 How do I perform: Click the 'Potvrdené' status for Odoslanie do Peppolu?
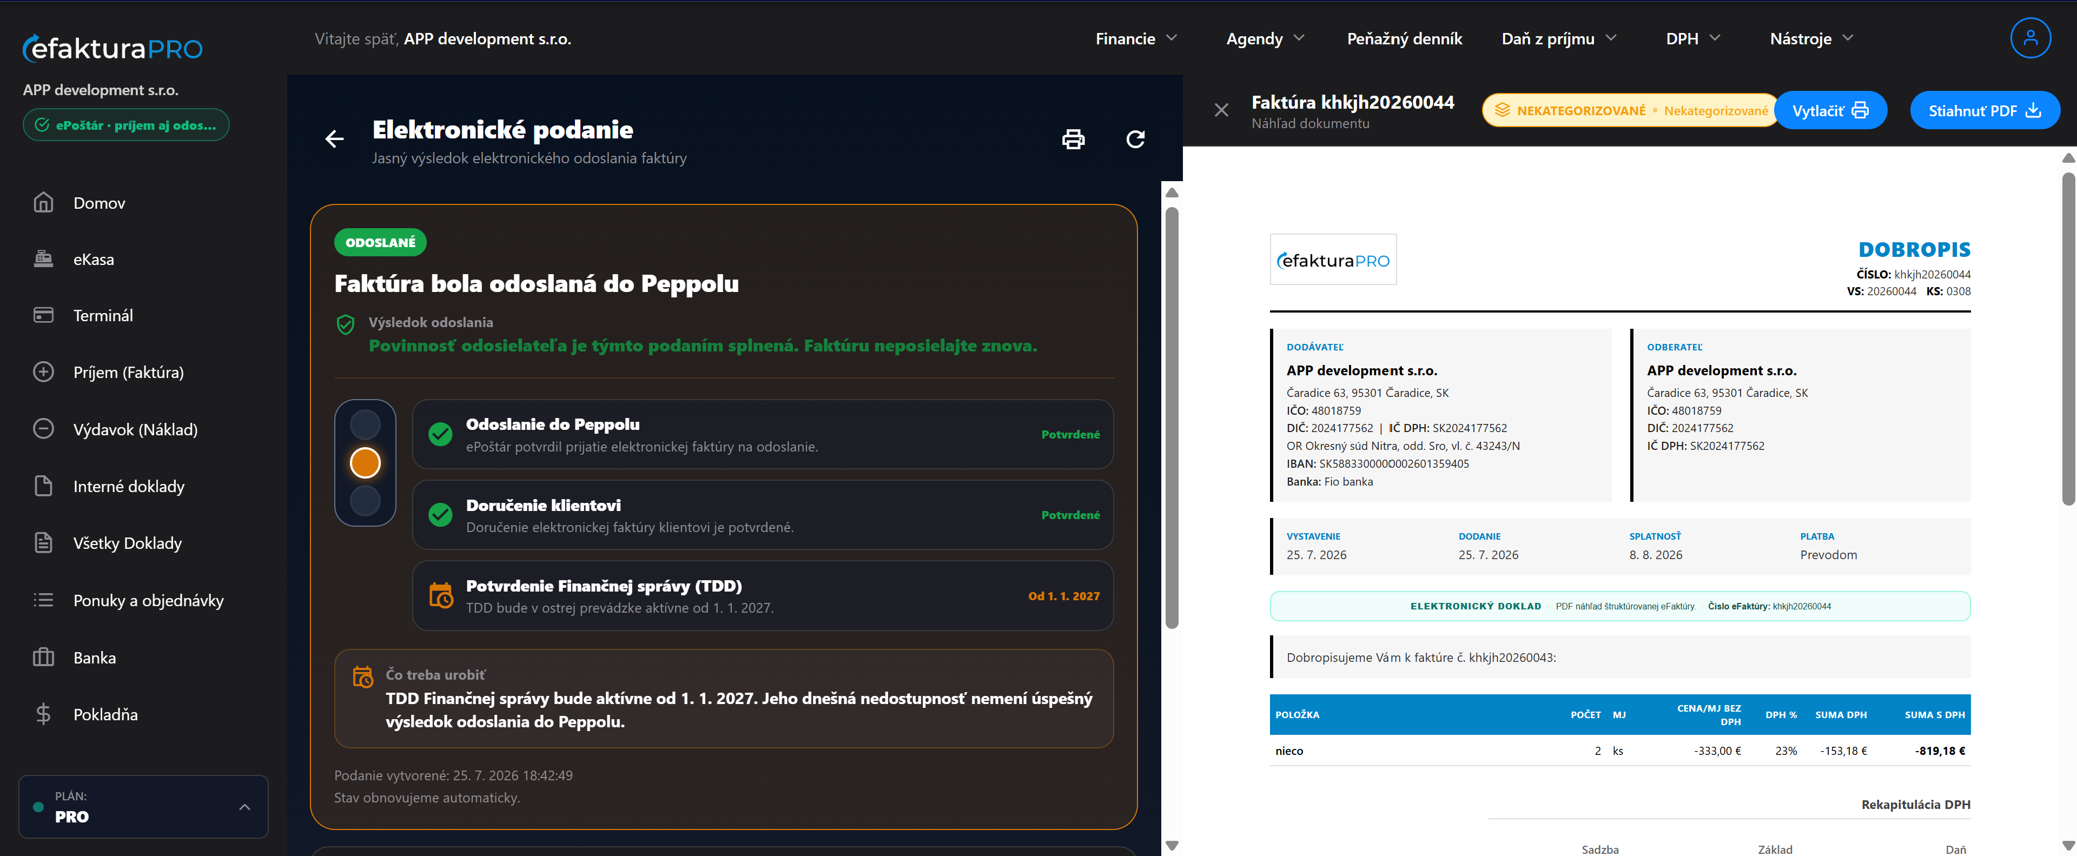(x=1070, y=434)
